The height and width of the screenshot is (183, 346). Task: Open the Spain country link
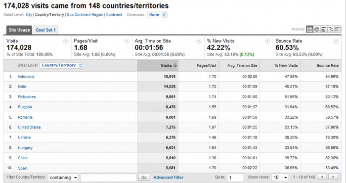23,168
